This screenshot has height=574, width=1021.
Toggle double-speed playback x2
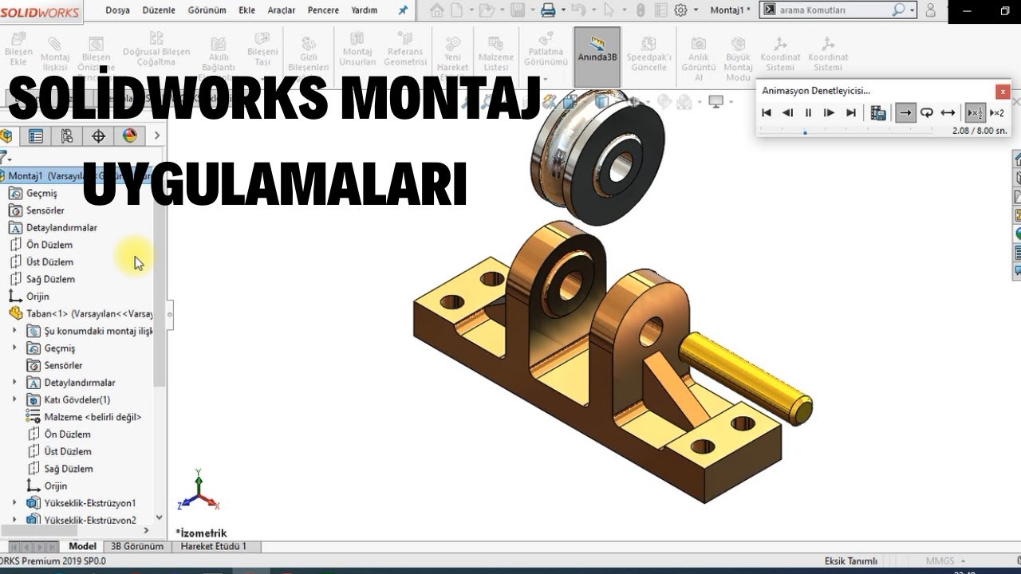click(996, 112)
